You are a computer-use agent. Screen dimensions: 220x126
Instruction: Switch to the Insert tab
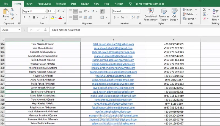29,4
